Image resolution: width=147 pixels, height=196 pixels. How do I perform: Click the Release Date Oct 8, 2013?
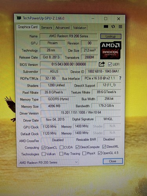pos(51,57)
